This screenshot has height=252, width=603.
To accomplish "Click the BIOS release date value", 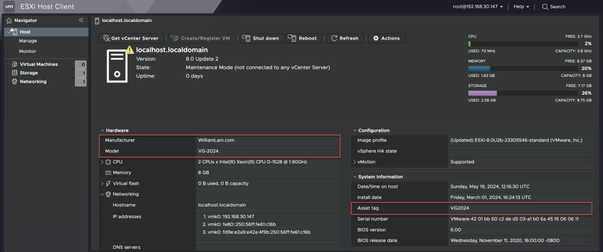I will tap(505, 240).
